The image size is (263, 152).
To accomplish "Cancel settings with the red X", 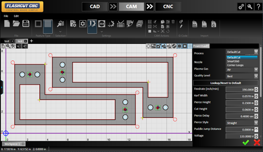I will 257,142.
